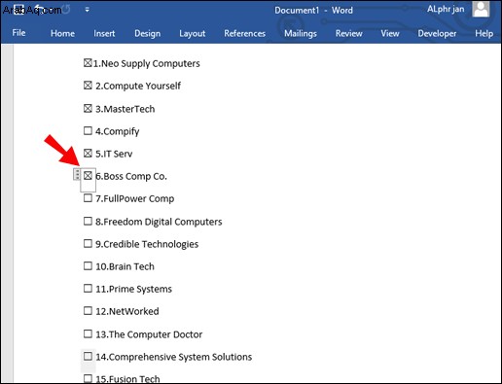Open the Layout ribbon tab

(x=193, y=34)
